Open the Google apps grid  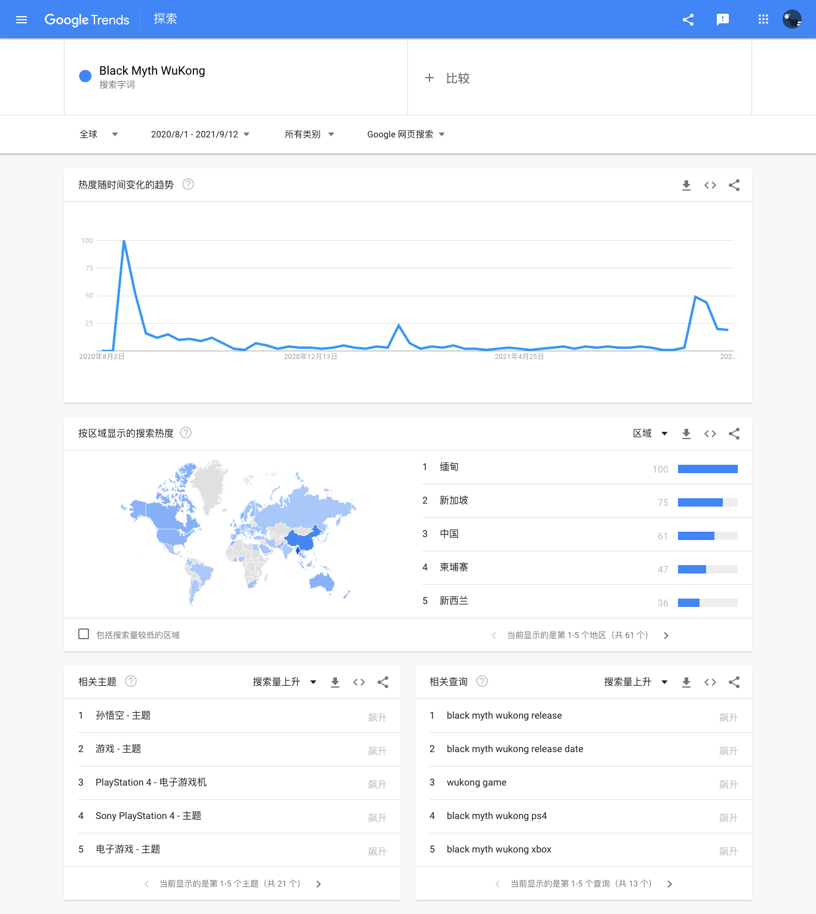[x=763, y=20]
